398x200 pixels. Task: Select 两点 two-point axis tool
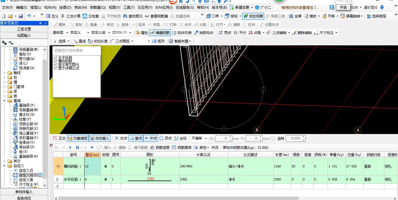[225, 33]
